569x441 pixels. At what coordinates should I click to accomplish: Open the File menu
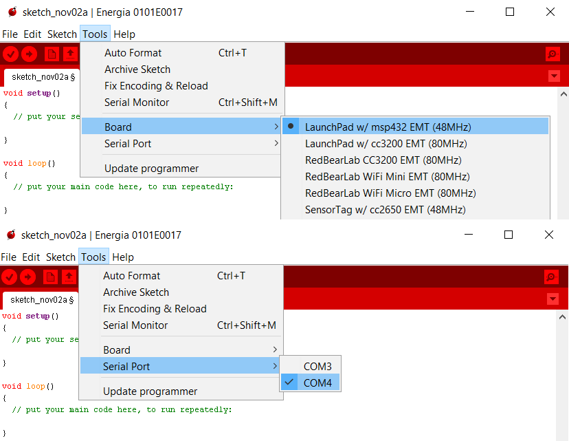pyautogui.click(x=10, y=34)
